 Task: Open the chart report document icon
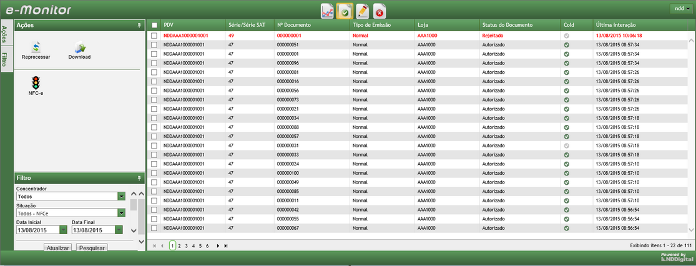[327, 11]
